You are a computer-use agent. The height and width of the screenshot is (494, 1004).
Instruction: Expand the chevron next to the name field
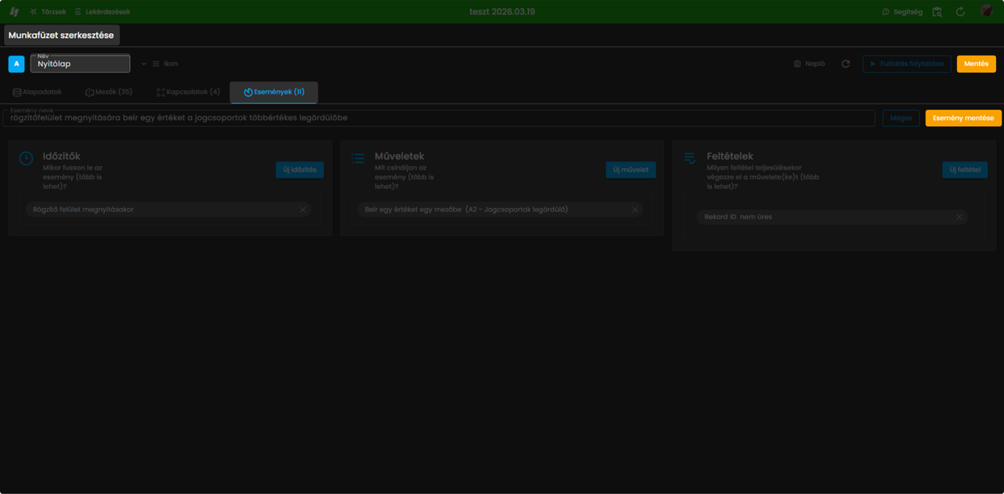pos(143,64)
